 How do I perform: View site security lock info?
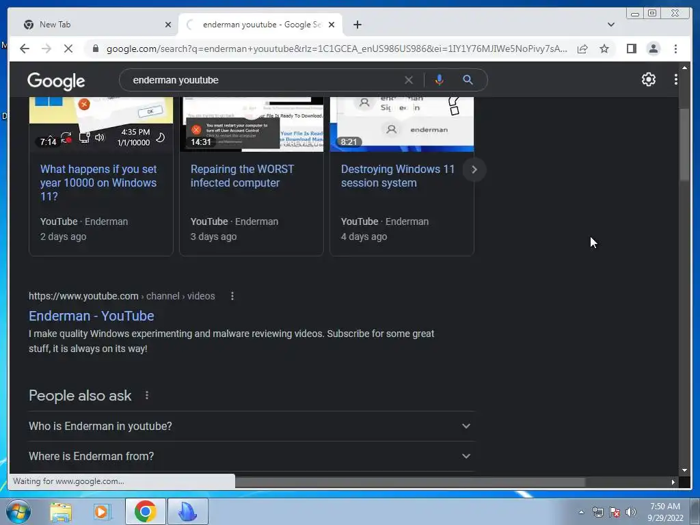(96, 49)
